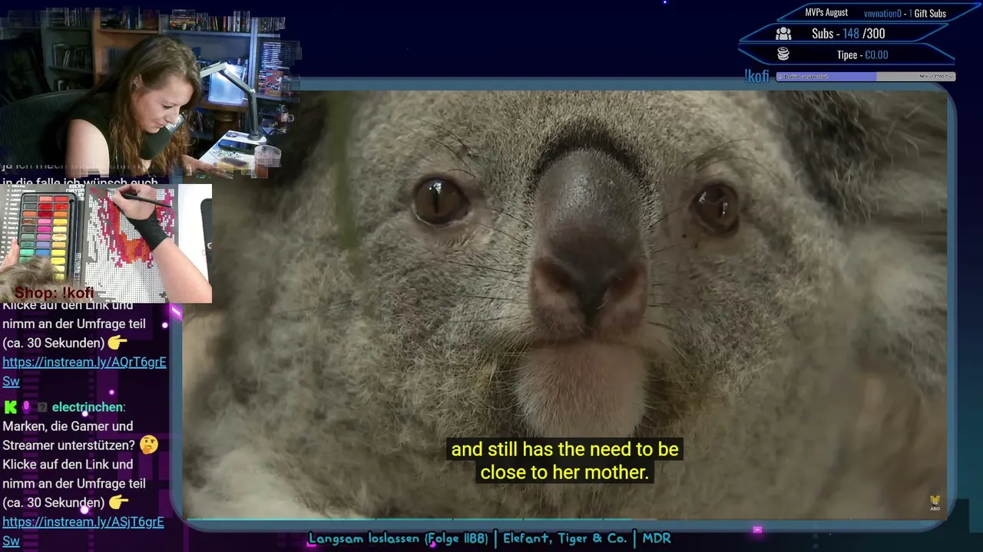Screen dimensions: 983x552
Task: Click the koala video player
Action: click(564, 305)
